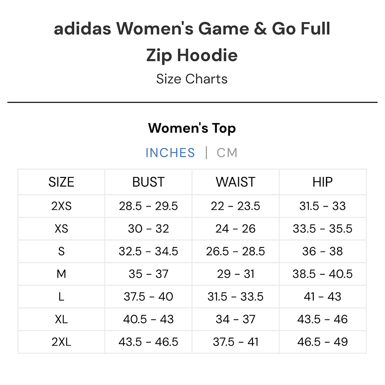Select the XS size row label
Screen dimensions: 385x385
61,229
